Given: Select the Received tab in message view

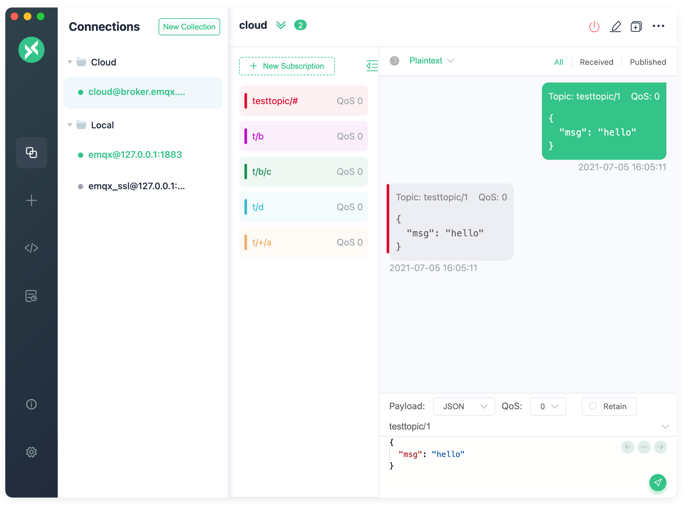Looking at the screenshot, I should 596,62.
